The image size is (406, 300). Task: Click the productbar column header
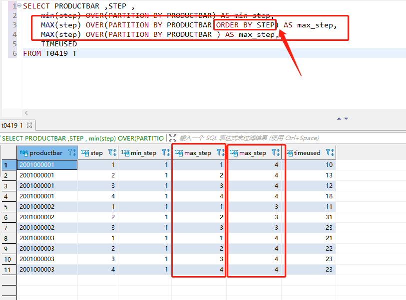46,153
